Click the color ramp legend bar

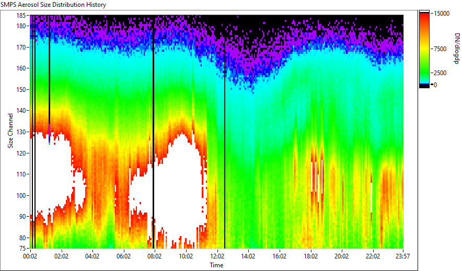pyautogui.click(x=424, y=49)
